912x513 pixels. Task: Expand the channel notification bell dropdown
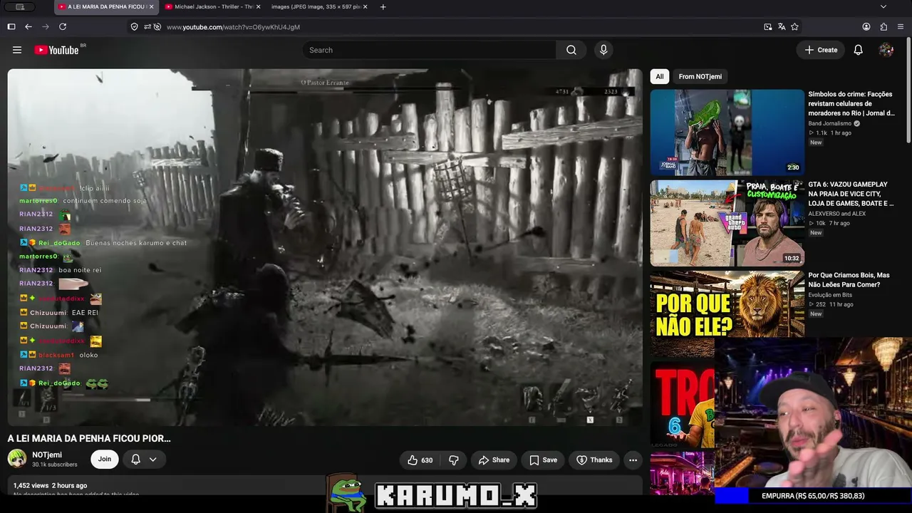(x=144, y=460)
